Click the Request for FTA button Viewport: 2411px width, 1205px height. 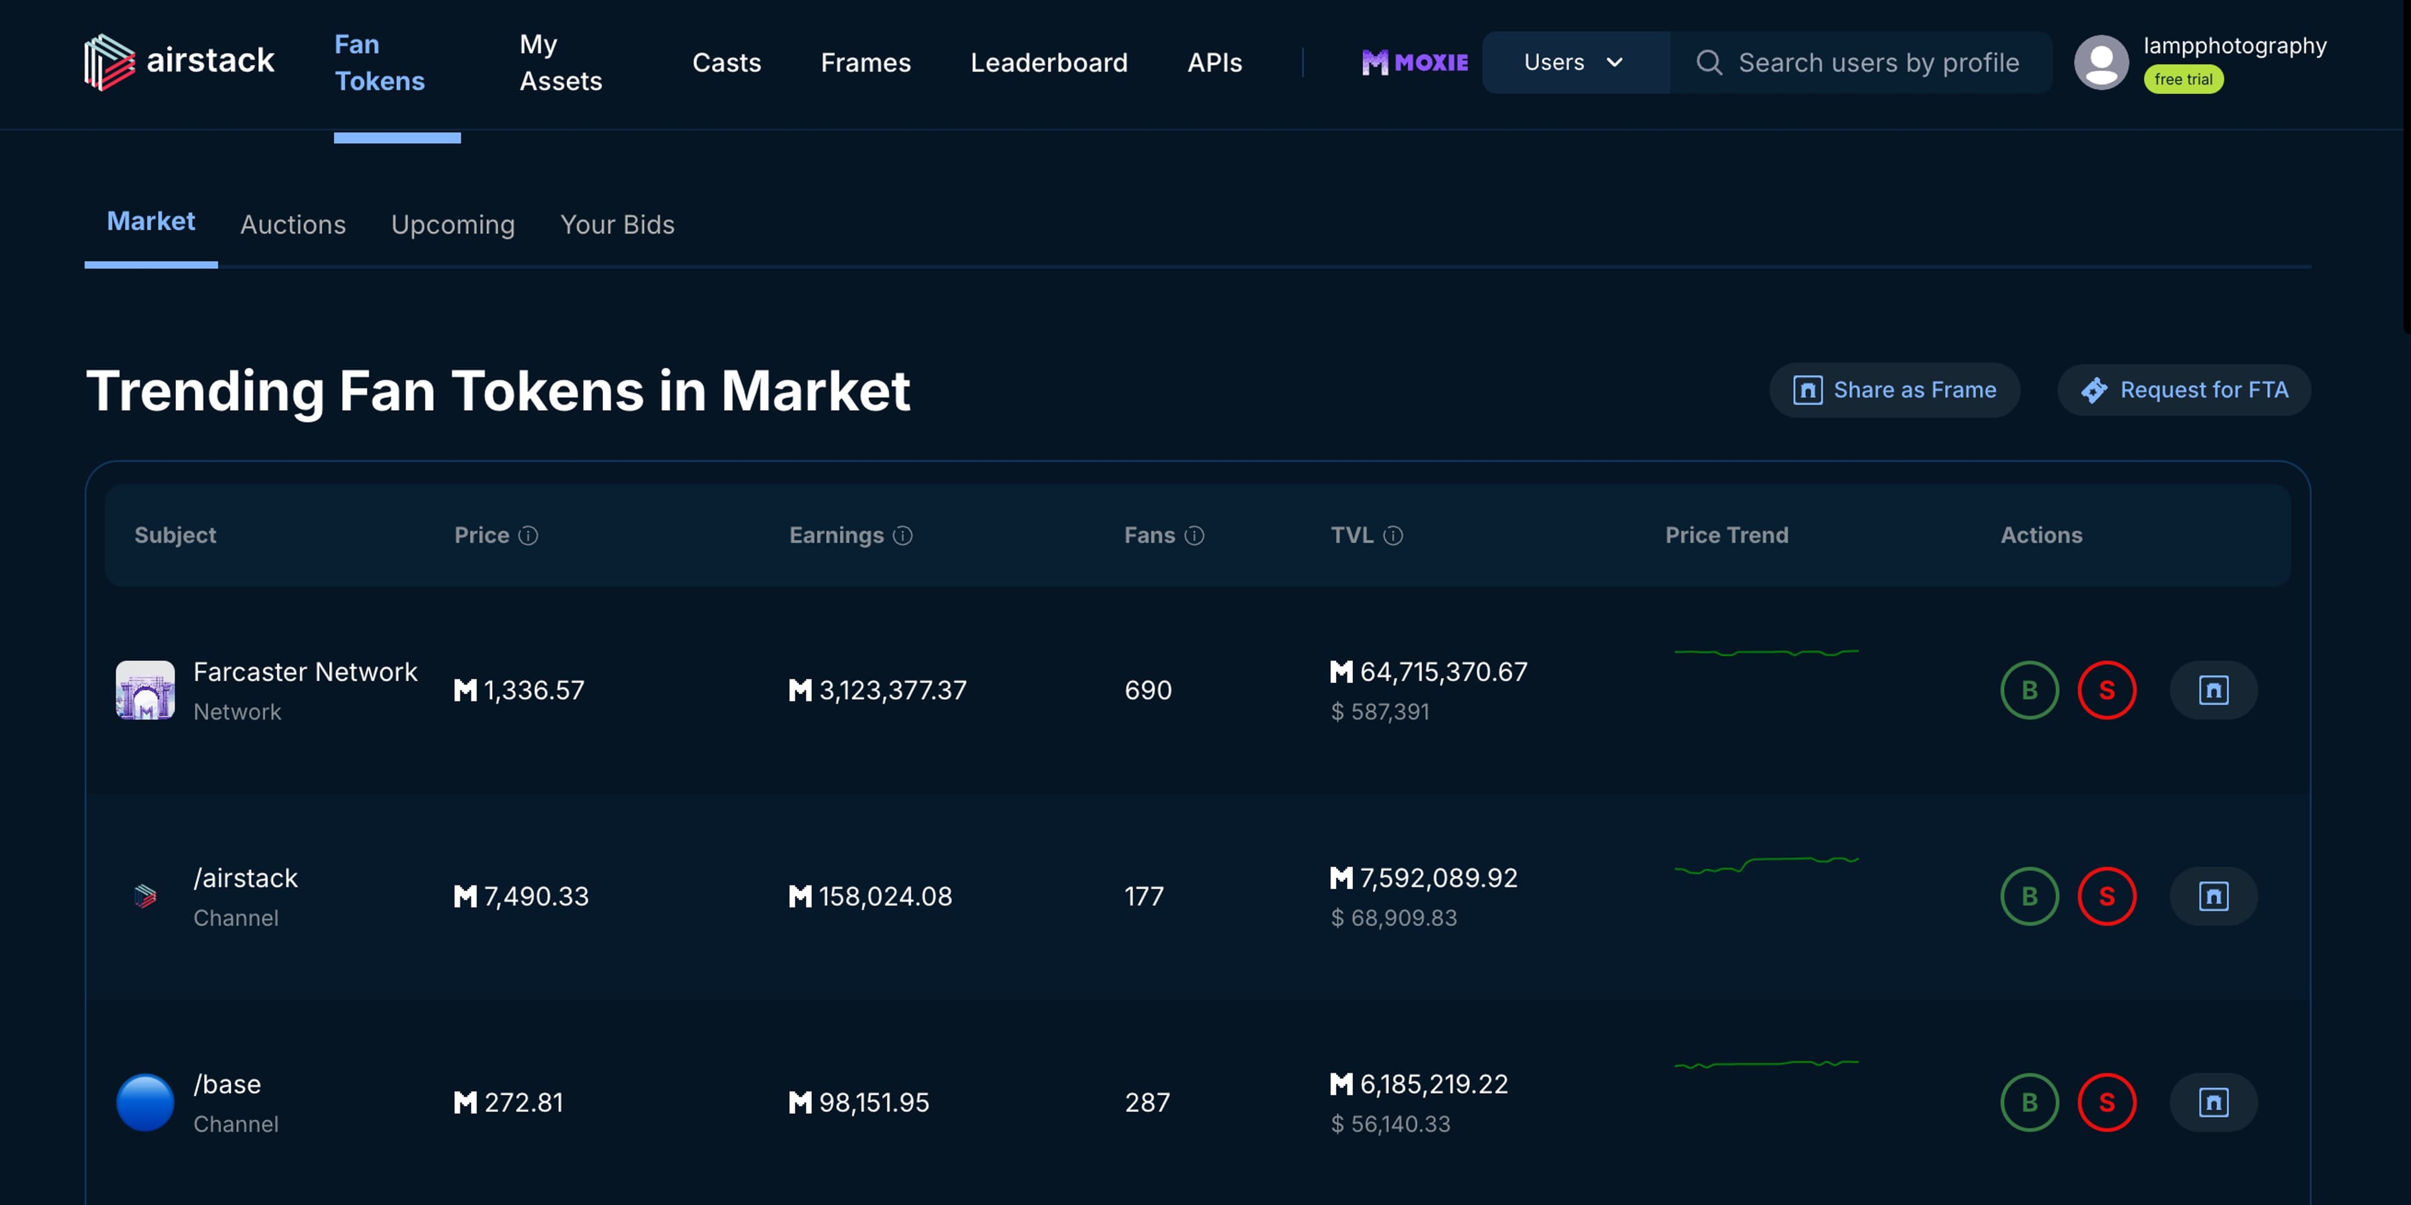[2184, 389]
